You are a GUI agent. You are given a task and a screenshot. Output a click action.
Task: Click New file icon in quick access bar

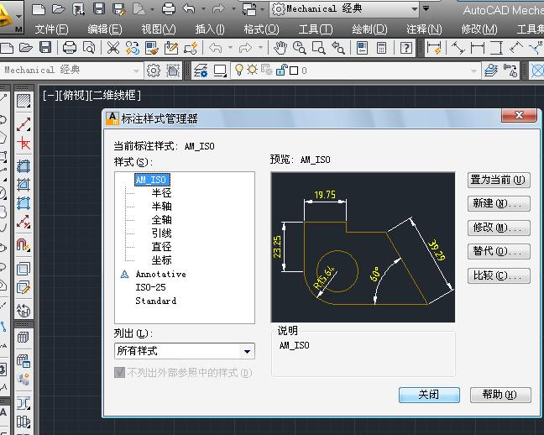click(x=38, y=9)
